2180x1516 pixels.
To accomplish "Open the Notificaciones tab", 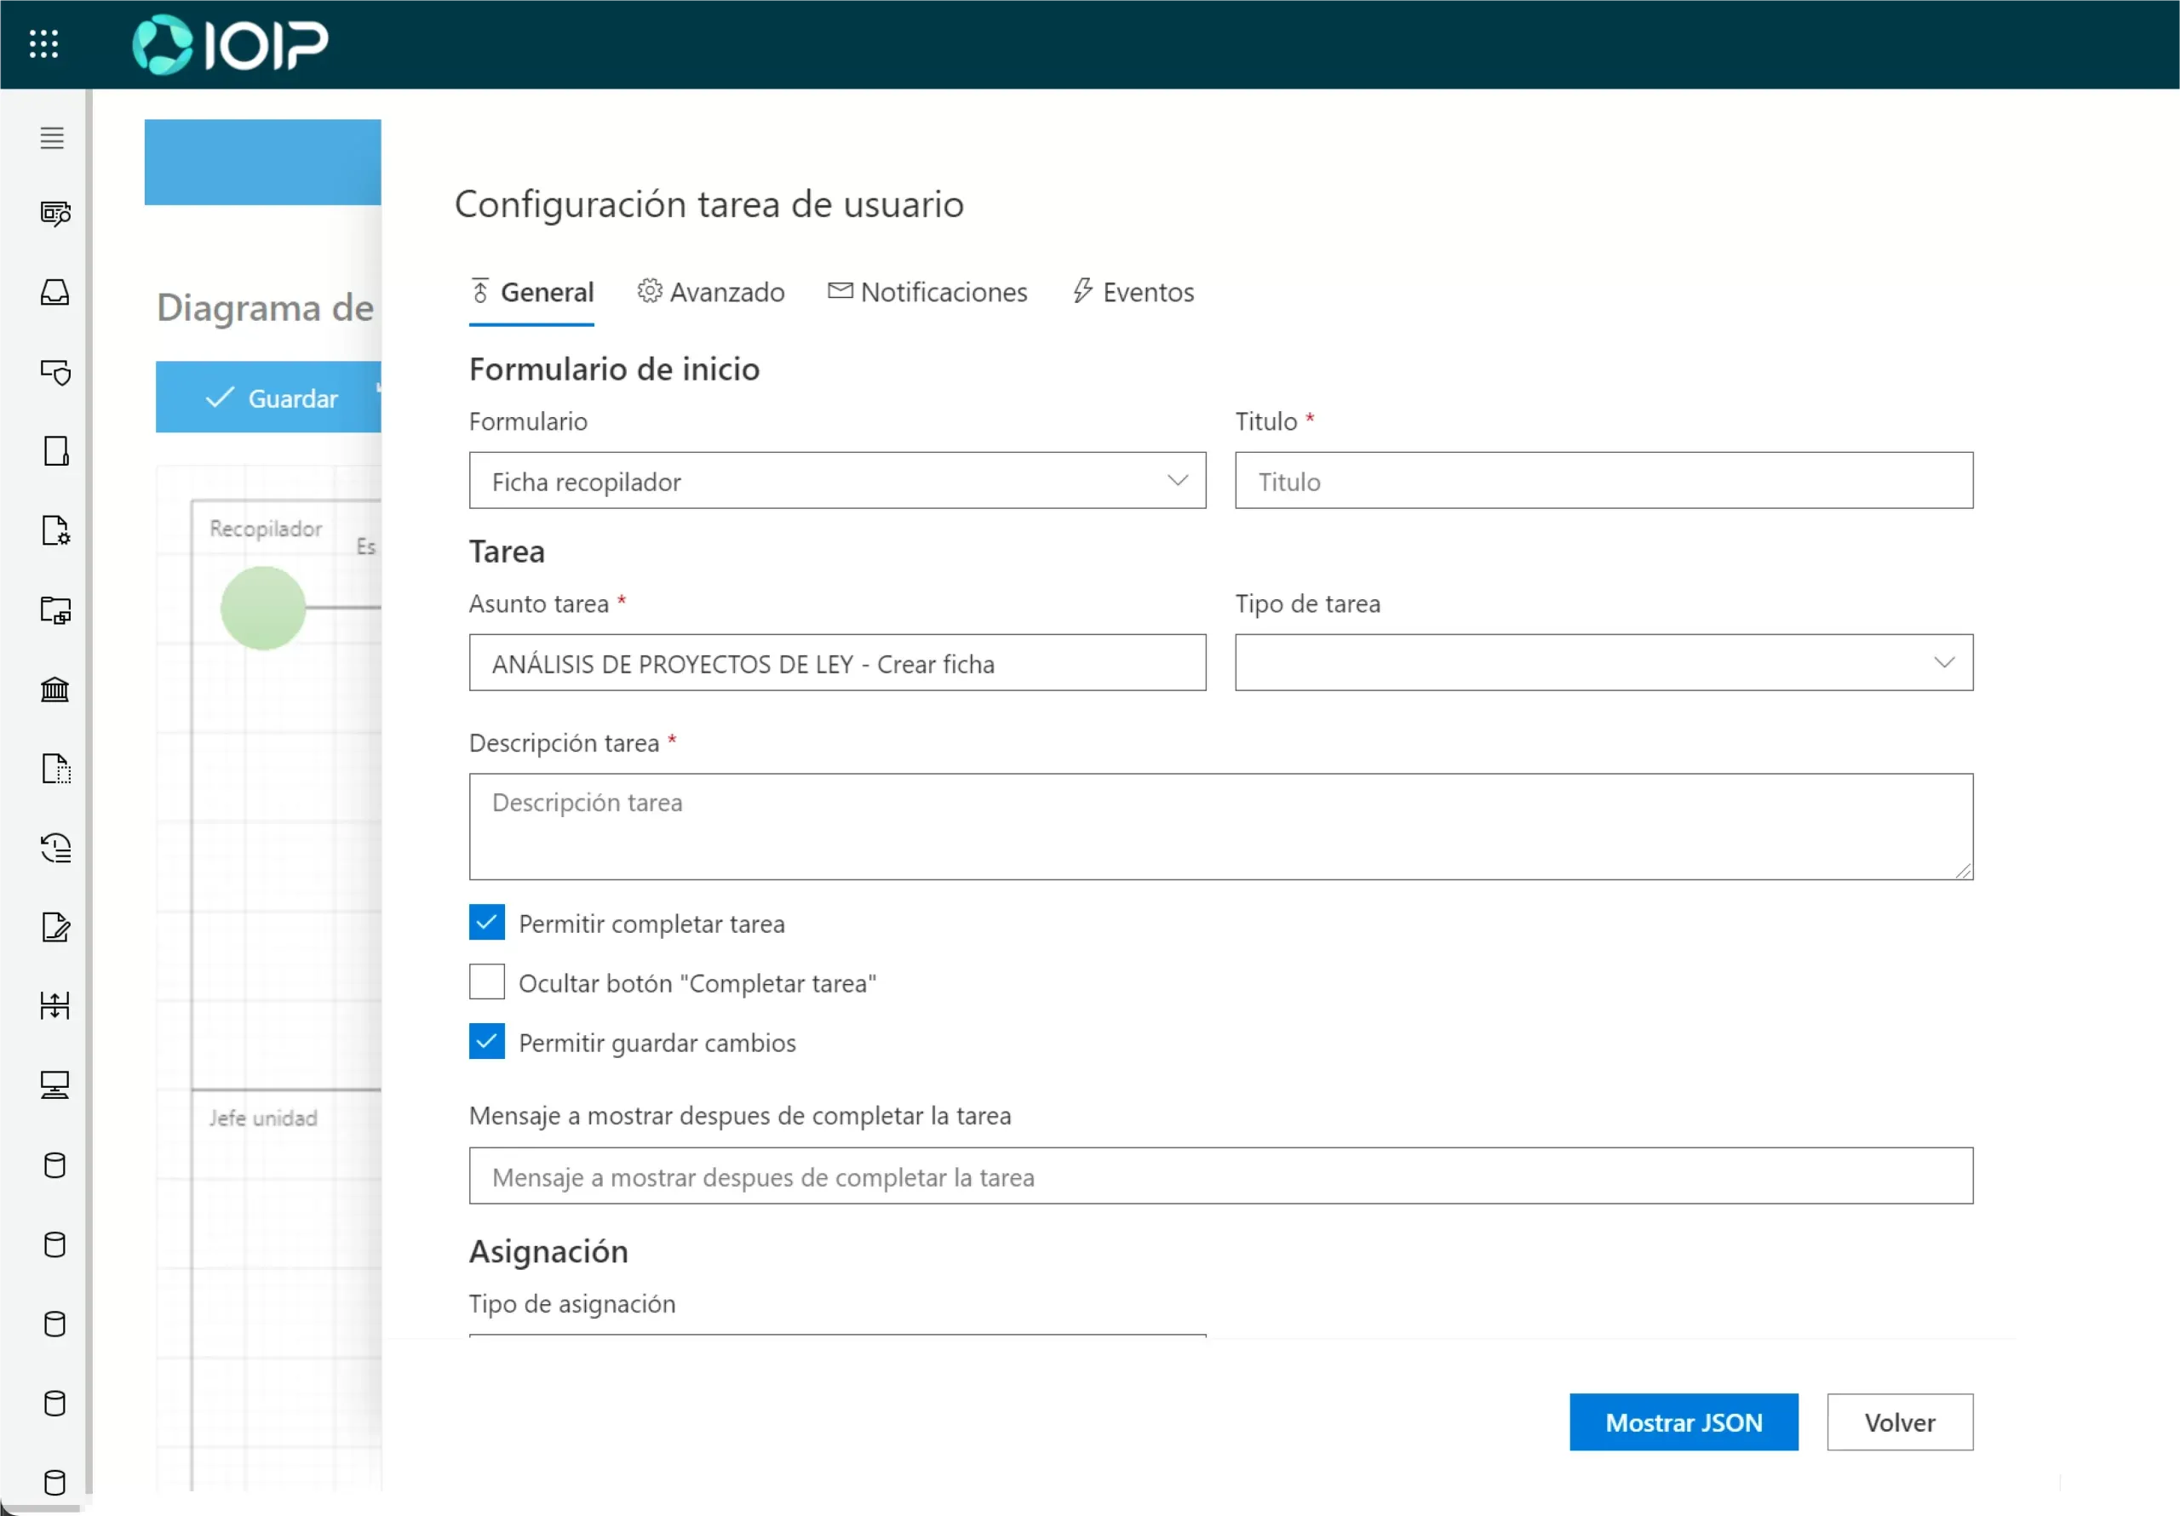I will click(926, 292).
